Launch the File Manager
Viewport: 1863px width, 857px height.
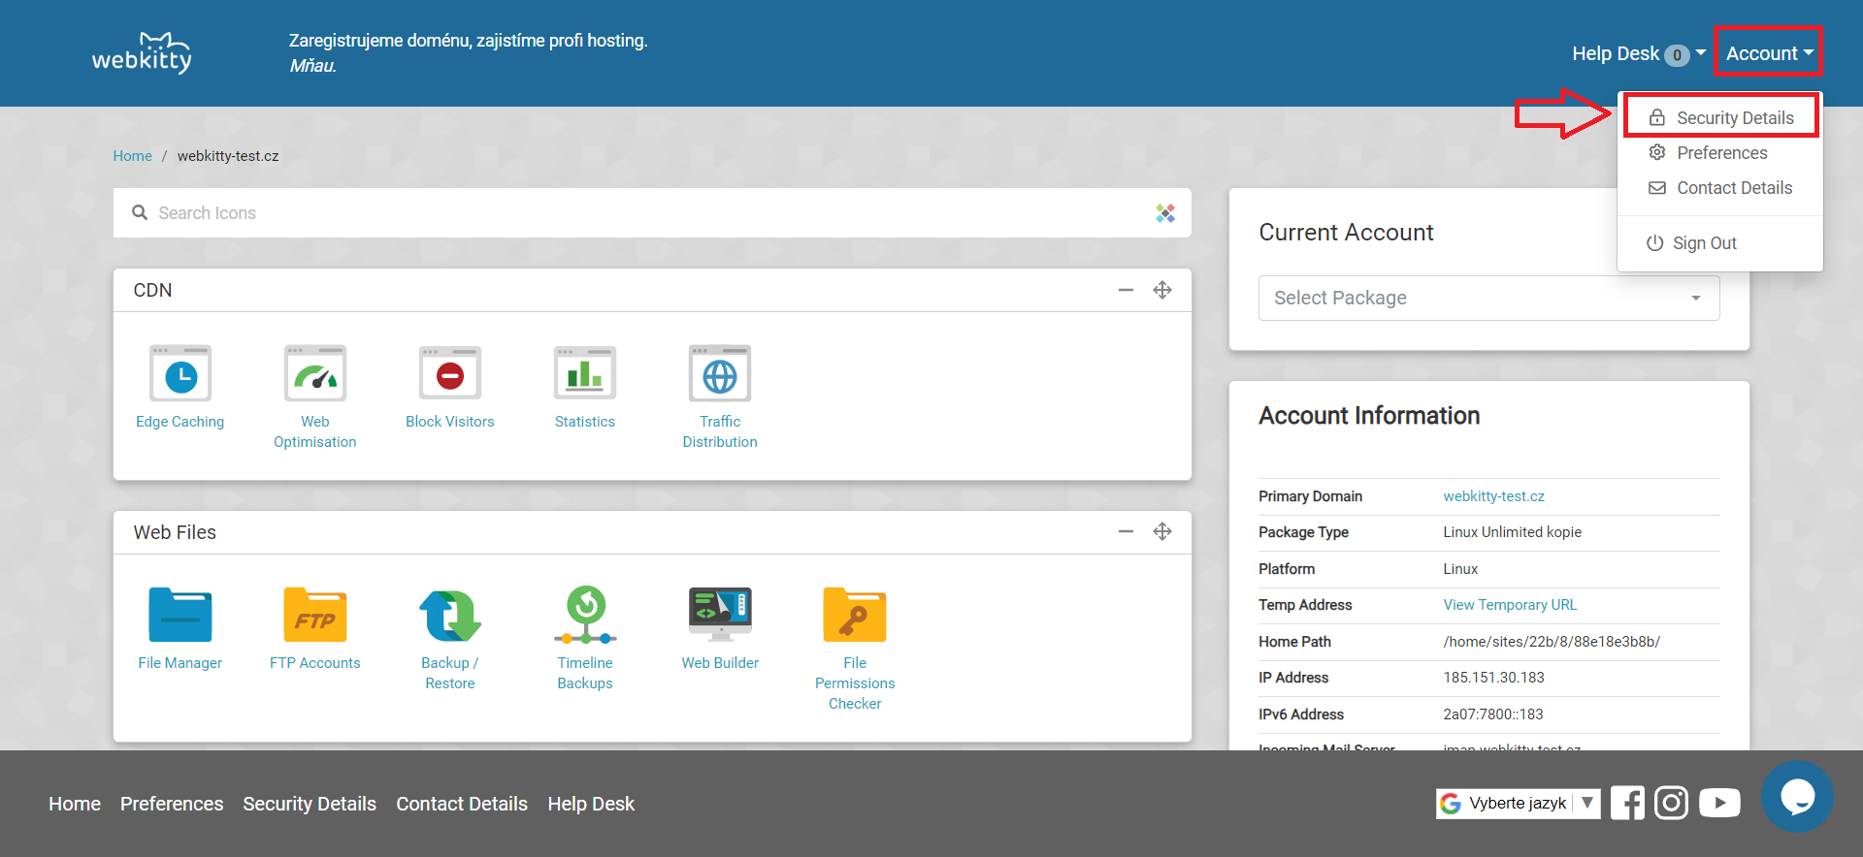point(180,615)
